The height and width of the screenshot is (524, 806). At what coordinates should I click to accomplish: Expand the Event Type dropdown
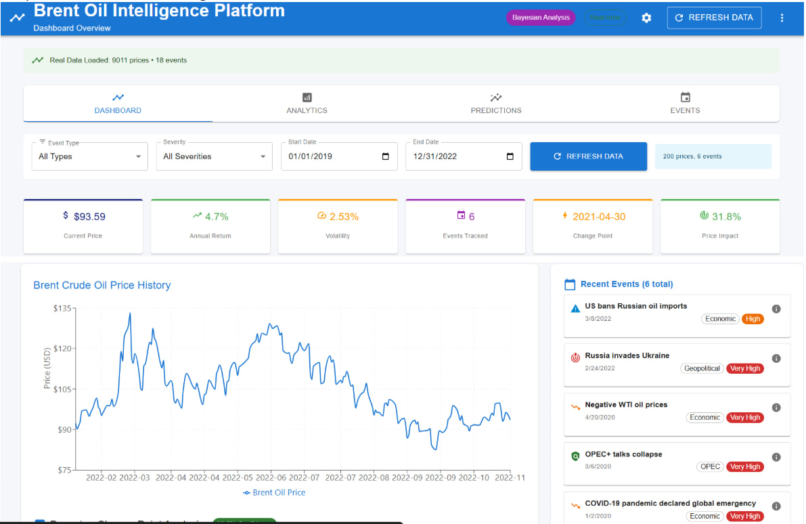[x=89, y=156]
